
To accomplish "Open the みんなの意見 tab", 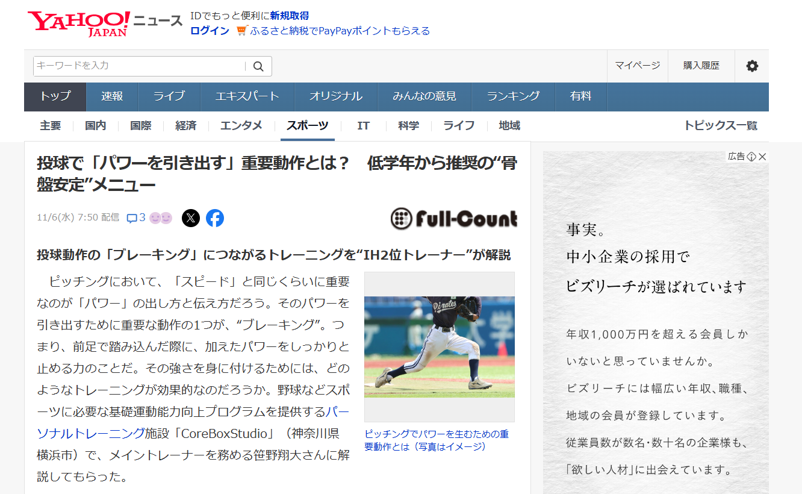I will (424, 96).
